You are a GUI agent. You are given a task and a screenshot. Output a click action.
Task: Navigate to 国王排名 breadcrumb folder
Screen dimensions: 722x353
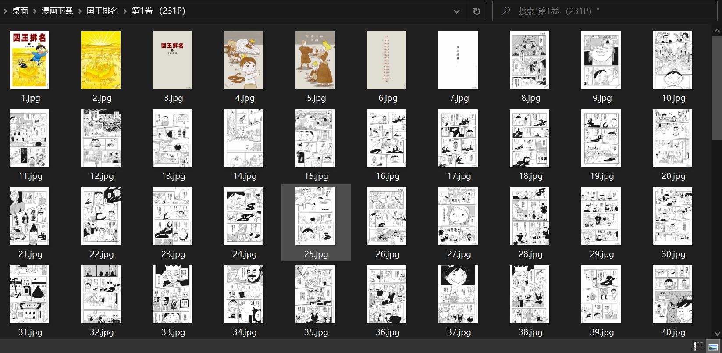pyautogui.click(x=102, y=11)
